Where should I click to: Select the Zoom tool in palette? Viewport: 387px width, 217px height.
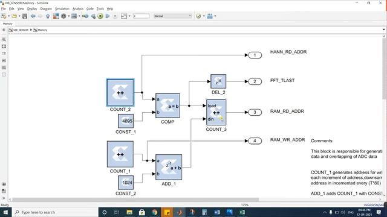4,39
